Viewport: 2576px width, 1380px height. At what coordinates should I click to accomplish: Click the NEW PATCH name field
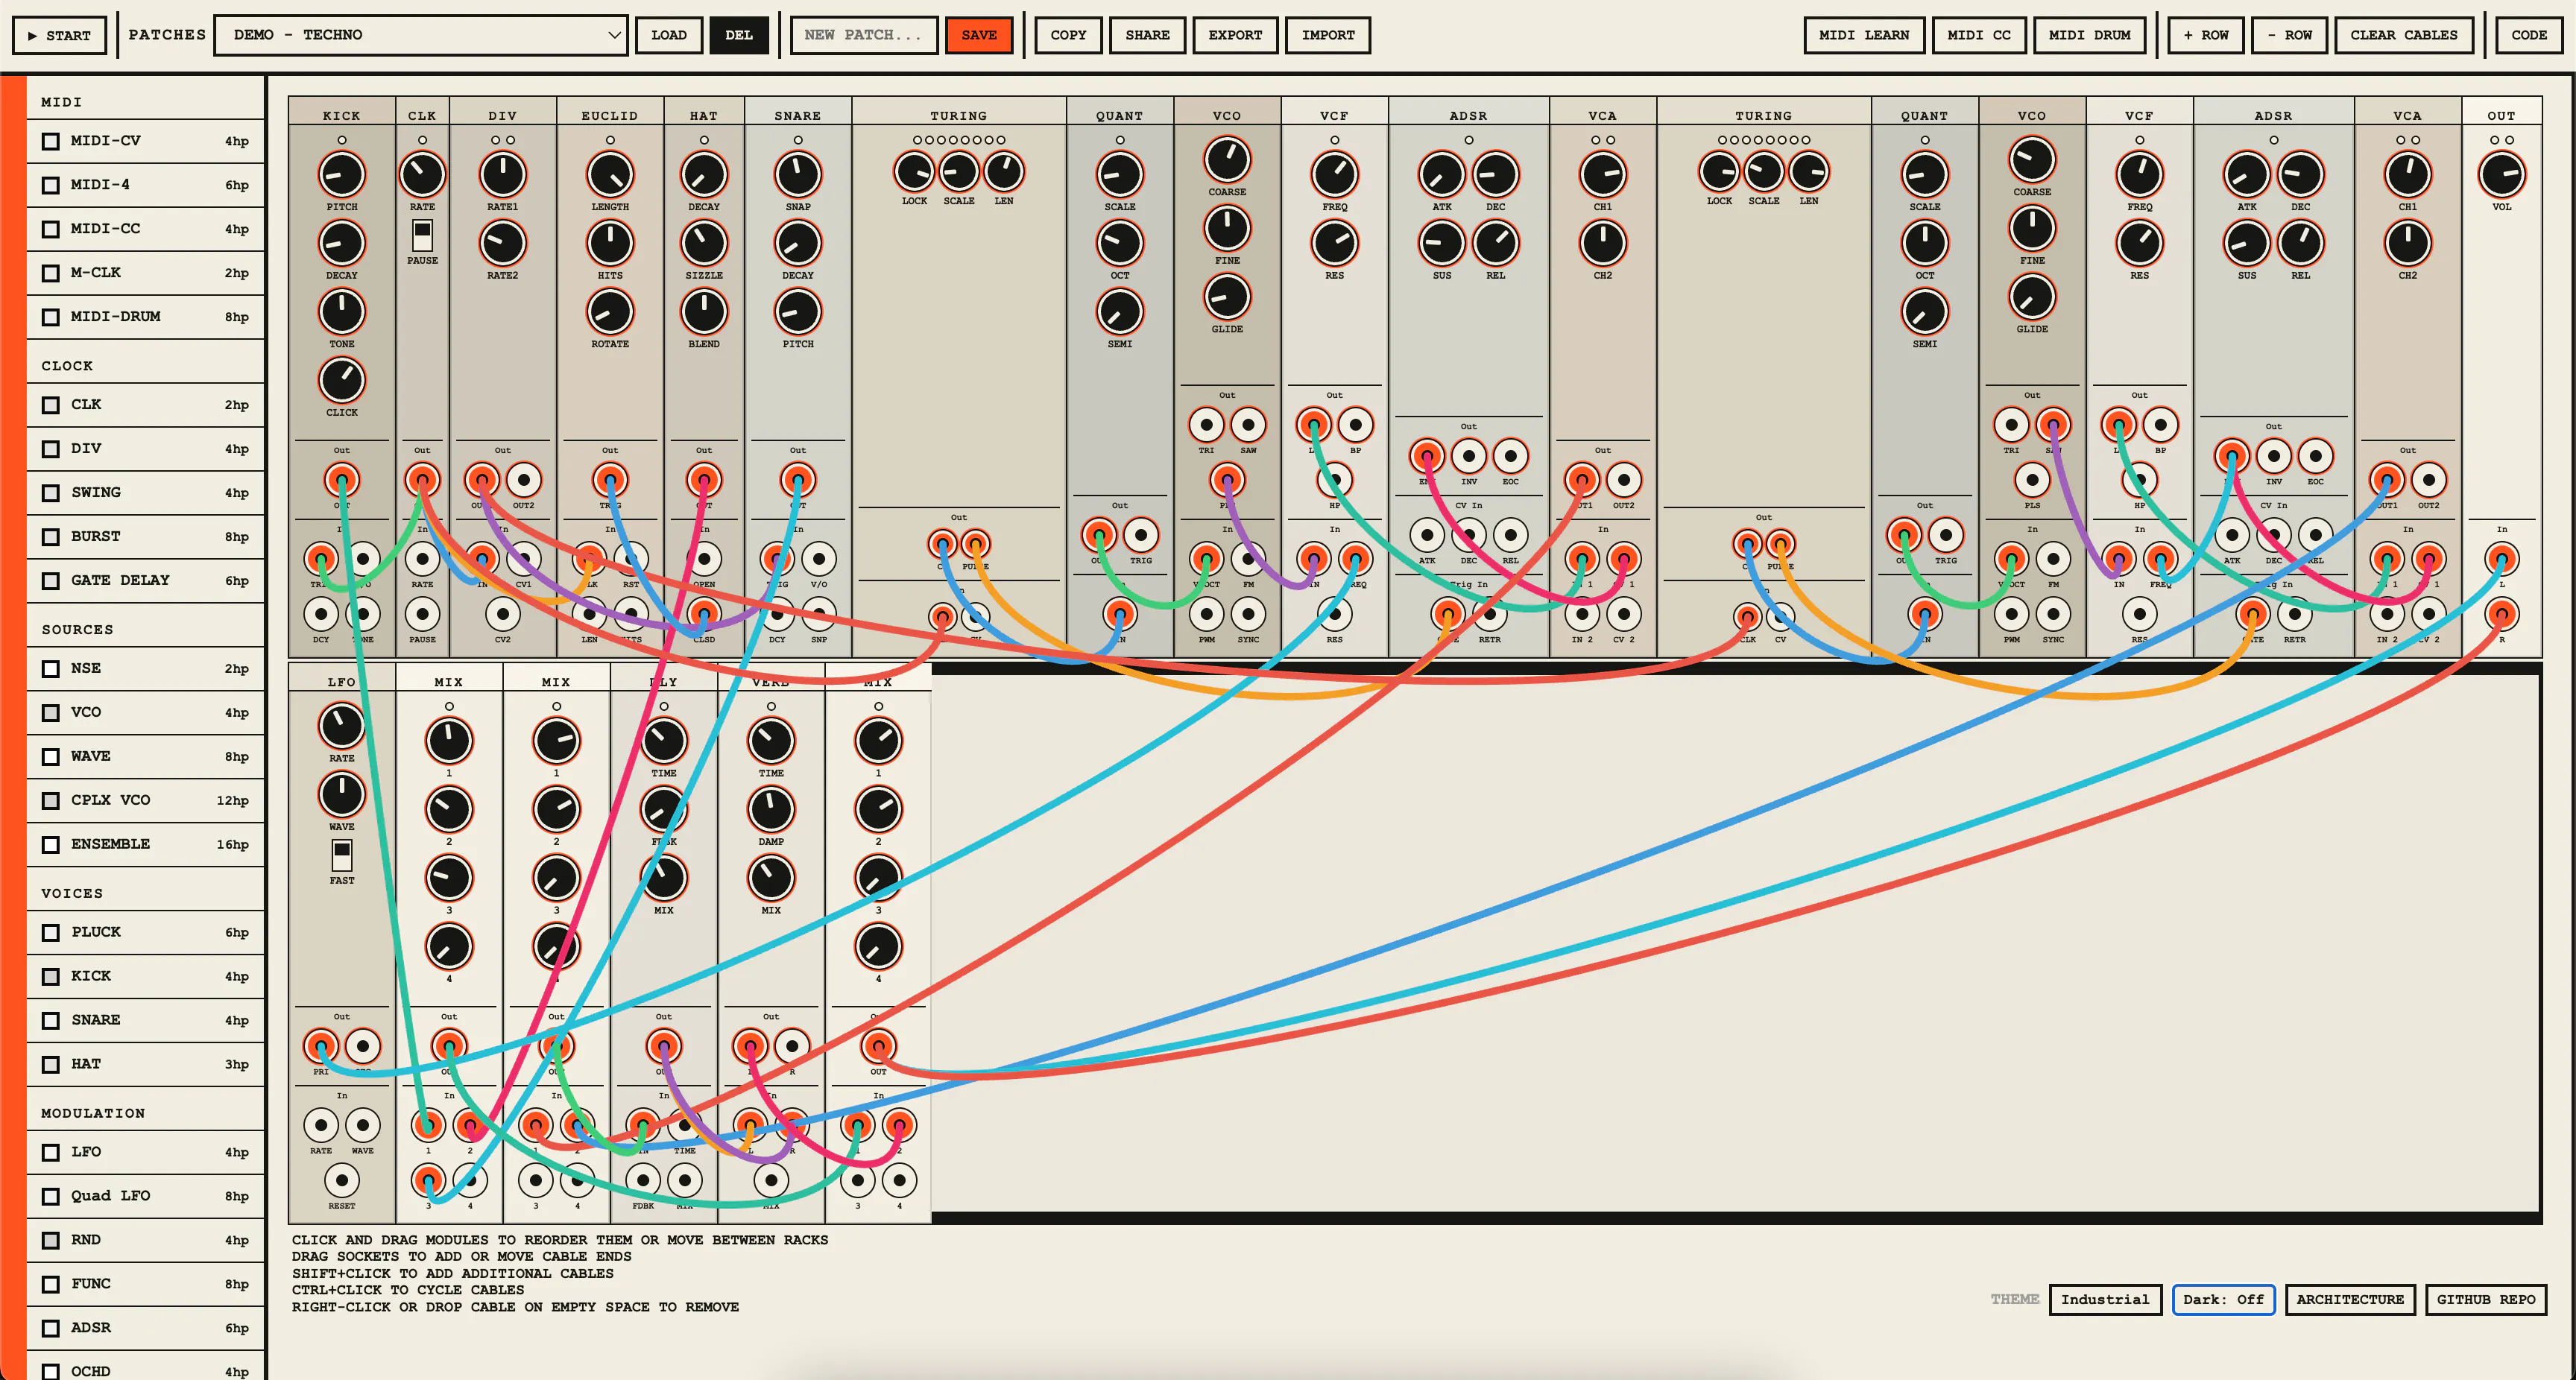[x=864, y=35]
